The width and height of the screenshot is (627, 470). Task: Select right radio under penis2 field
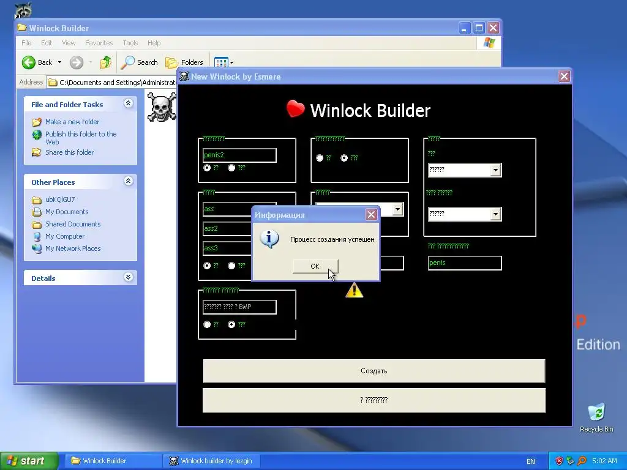(x=231, y=168)
